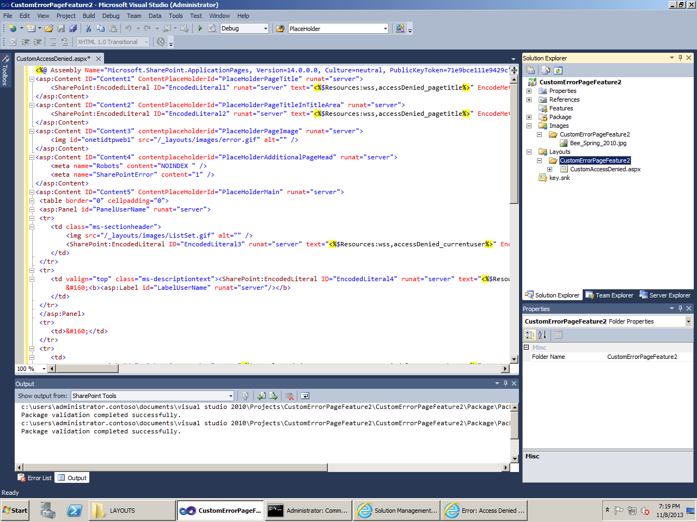Expand the Properties node in Solution Explorer
Screen dimensions: 697x522
pos(529,91)
